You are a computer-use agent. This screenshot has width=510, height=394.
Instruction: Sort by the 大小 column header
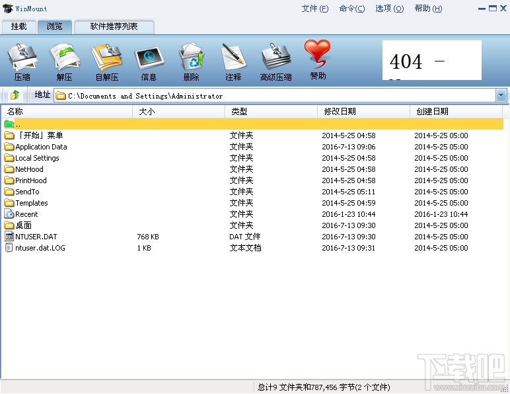coord(178,112)
